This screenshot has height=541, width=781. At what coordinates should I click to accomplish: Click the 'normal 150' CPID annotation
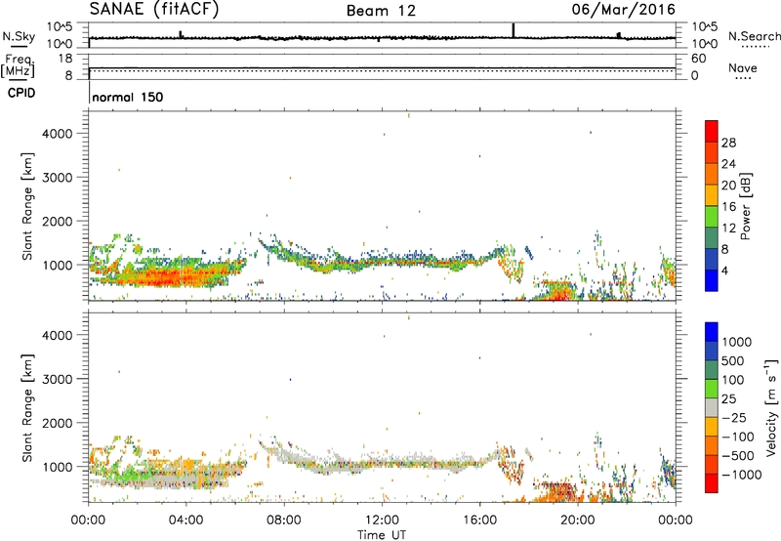(x=128, y=97)
